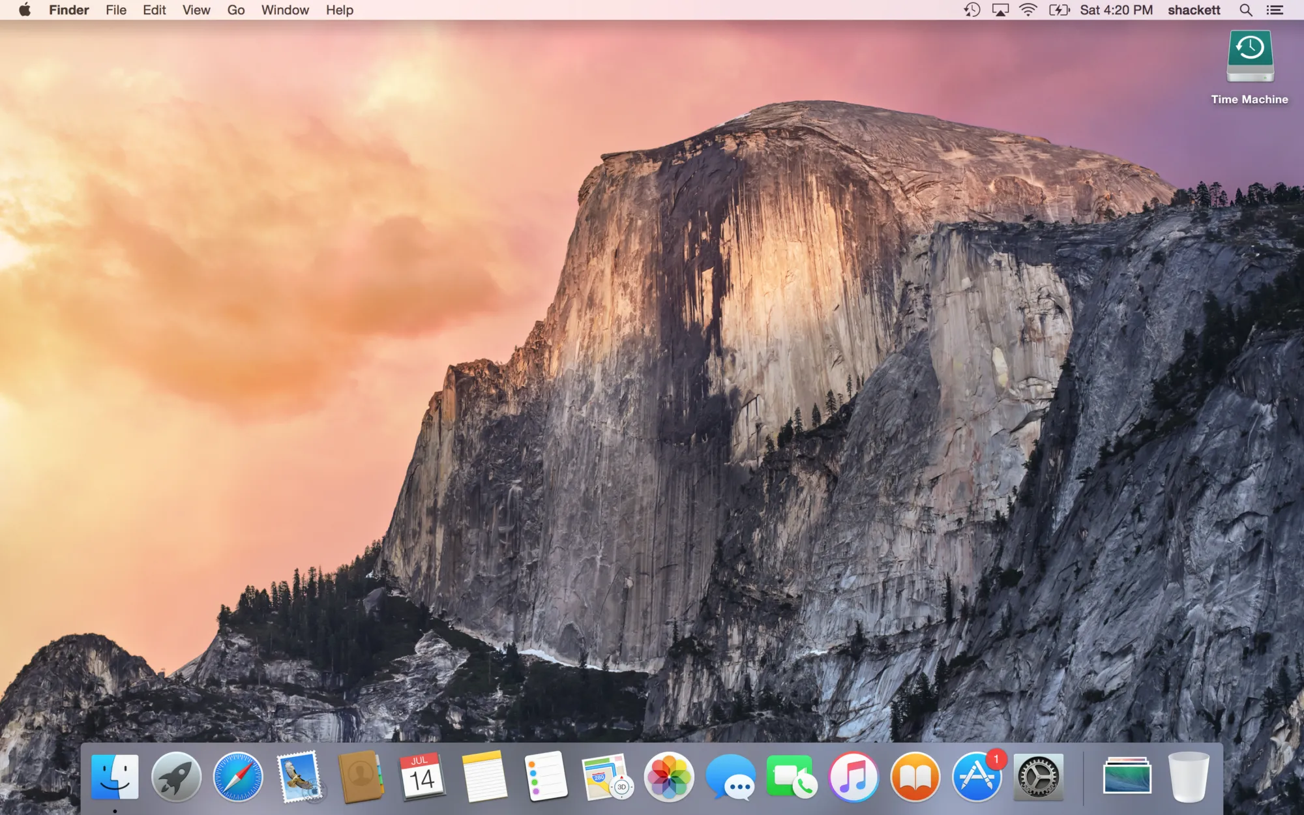
Task: Check battery status in the menu bar
Action: click(1059, 10)
